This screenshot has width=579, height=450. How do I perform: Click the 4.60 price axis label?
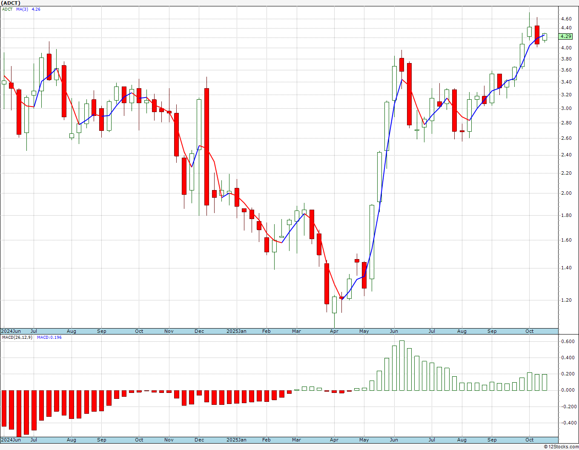566,19
